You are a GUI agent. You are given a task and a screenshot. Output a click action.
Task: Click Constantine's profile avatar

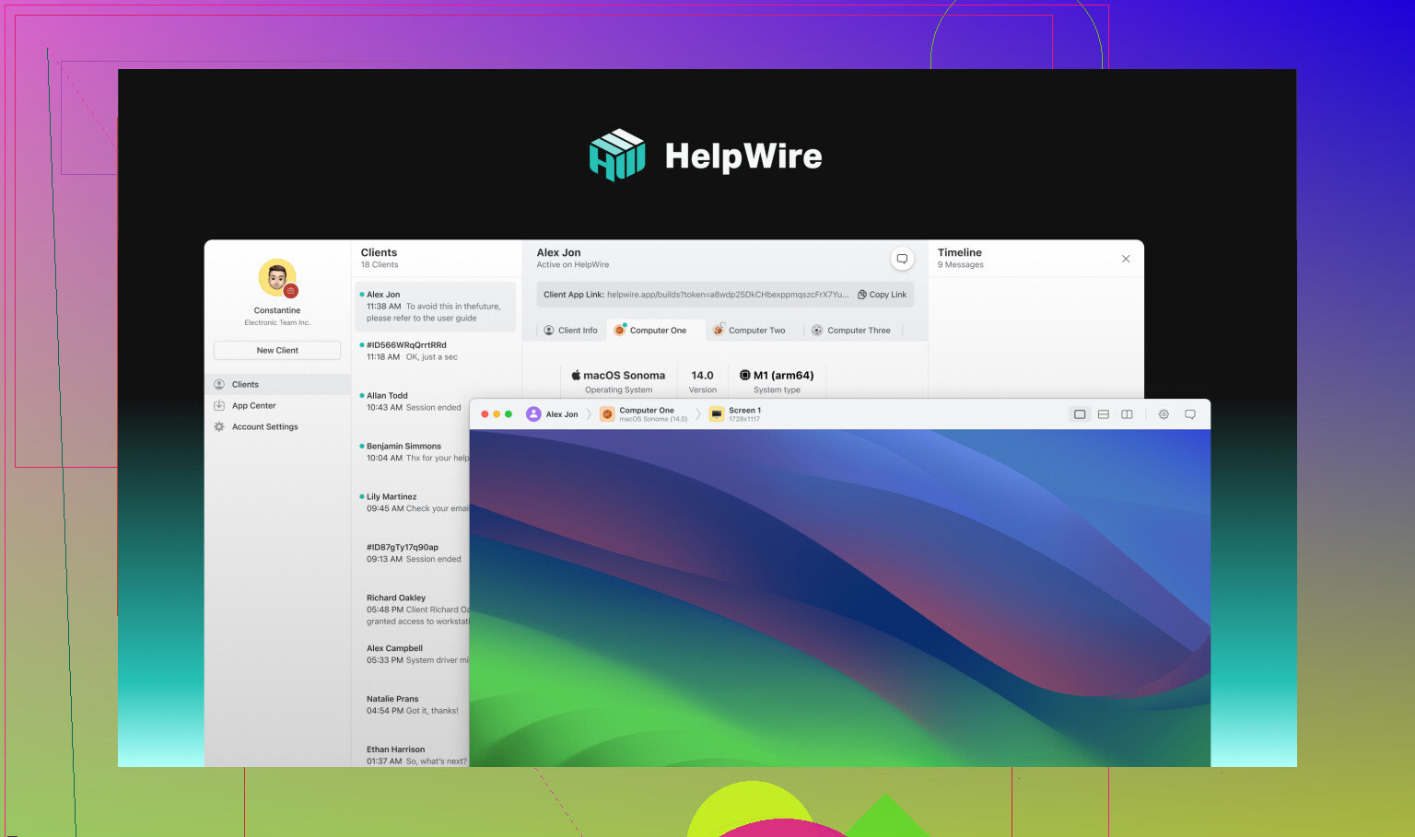tap(277, 278)
